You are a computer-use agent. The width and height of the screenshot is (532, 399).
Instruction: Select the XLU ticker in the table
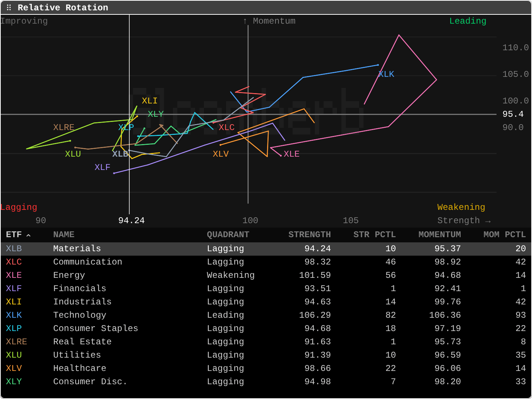click(14, 355)
